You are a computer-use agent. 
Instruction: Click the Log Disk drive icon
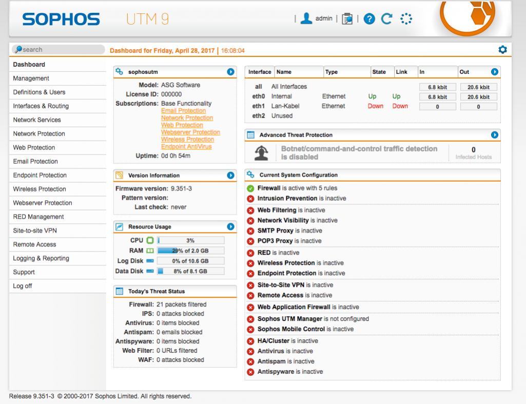tap(150, 261)
